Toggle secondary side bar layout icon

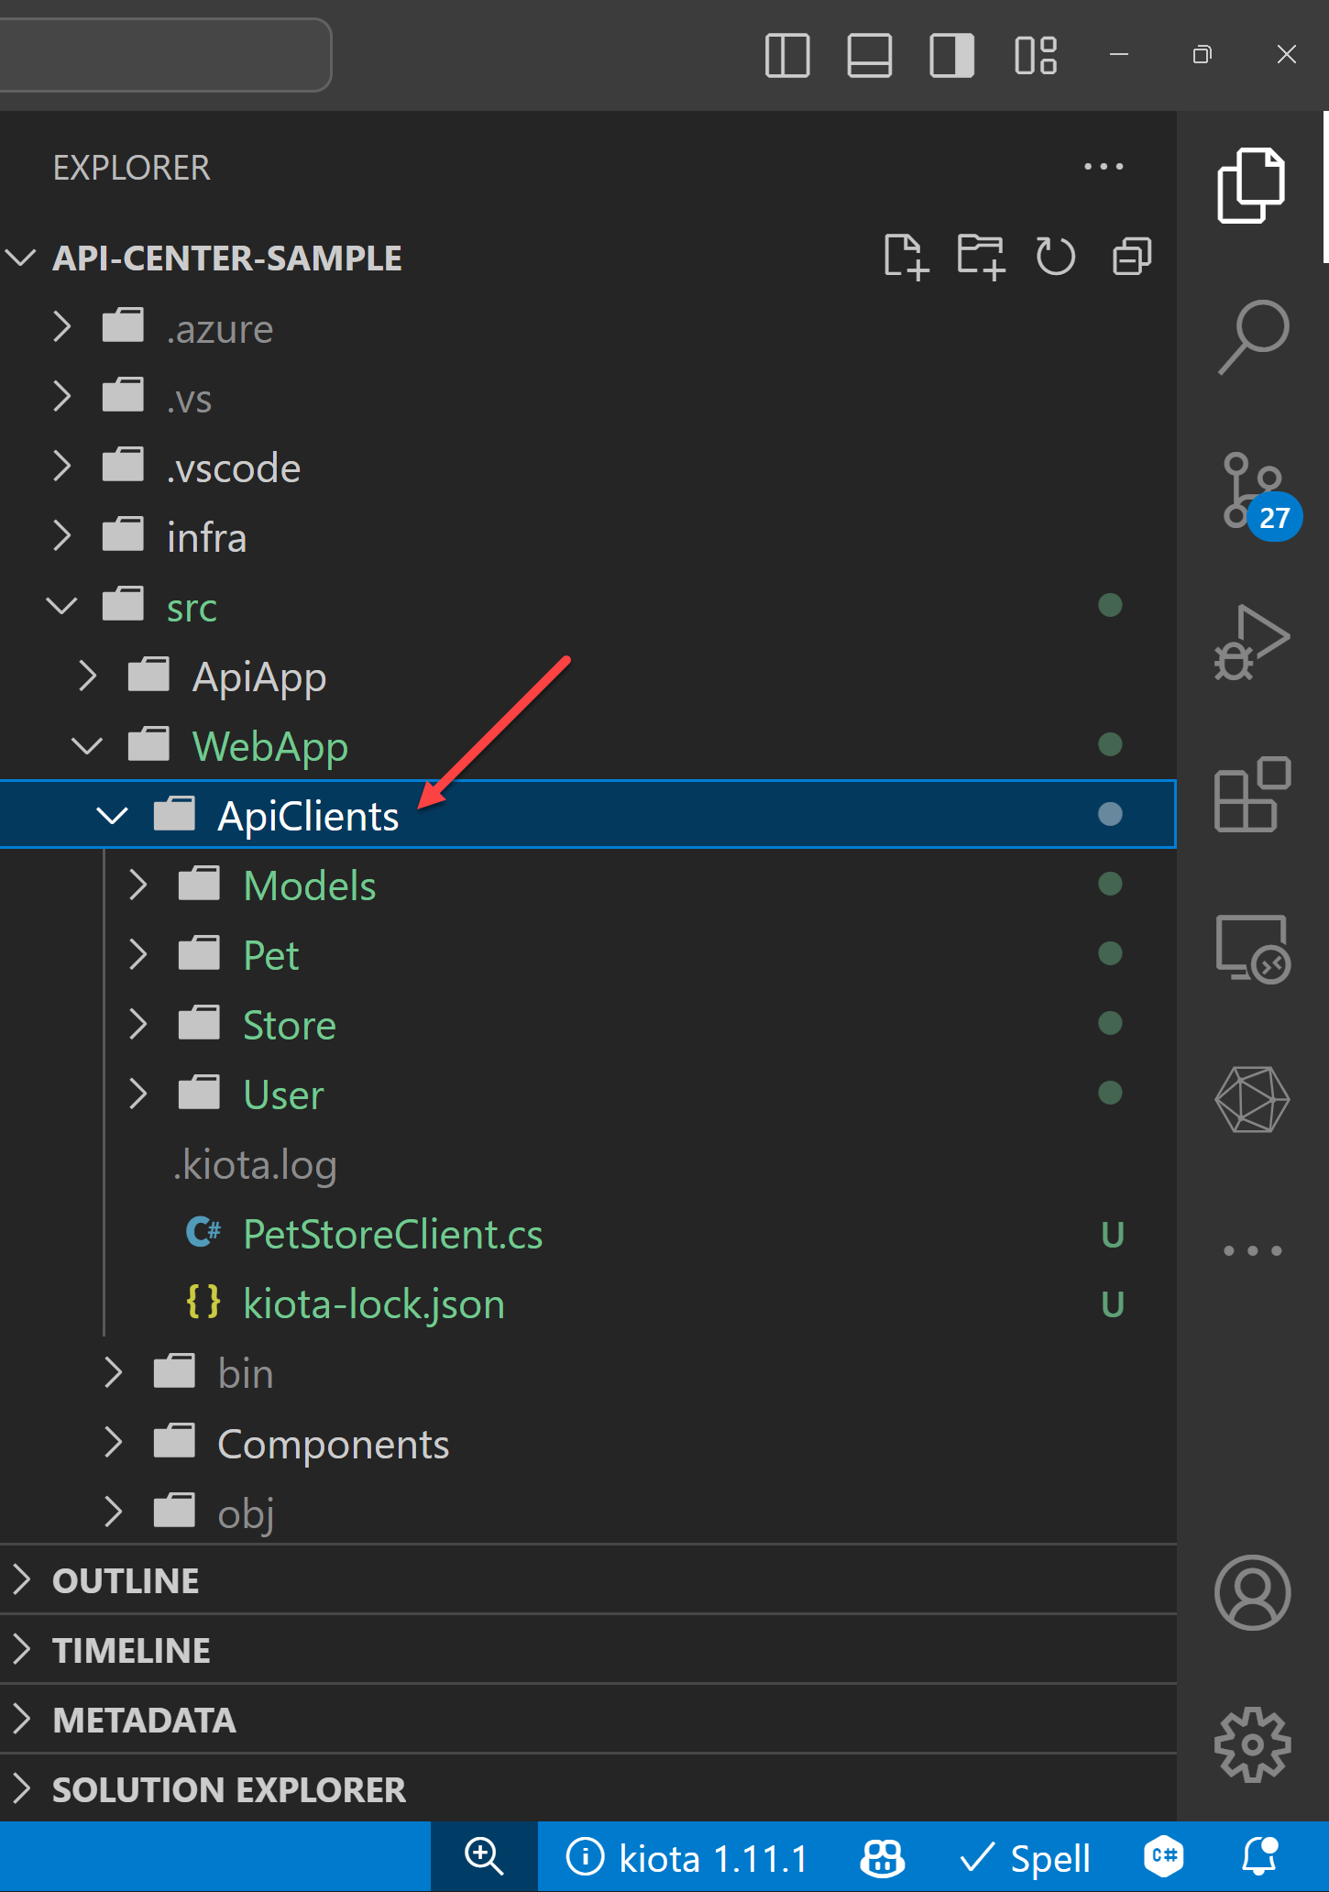tap(952, 55)
